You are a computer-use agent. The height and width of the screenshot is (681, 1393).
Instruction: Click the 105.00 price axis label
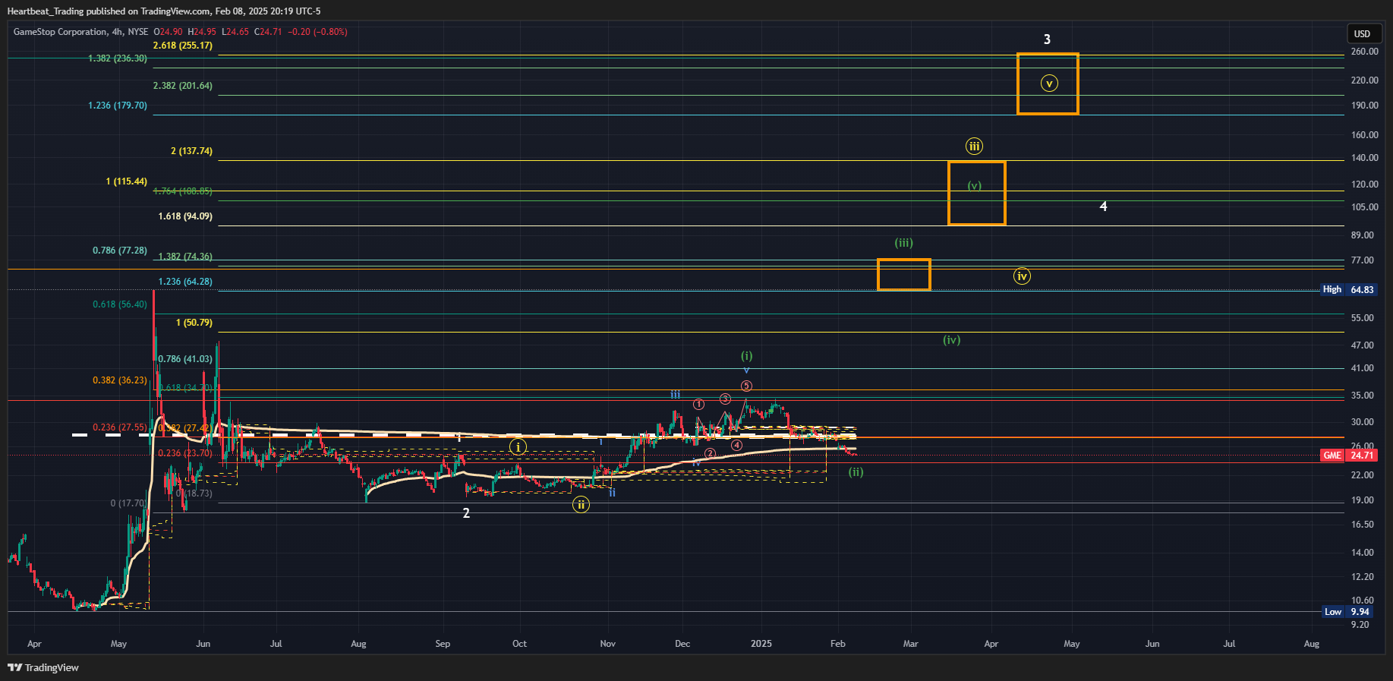(x=1364, y=207)
